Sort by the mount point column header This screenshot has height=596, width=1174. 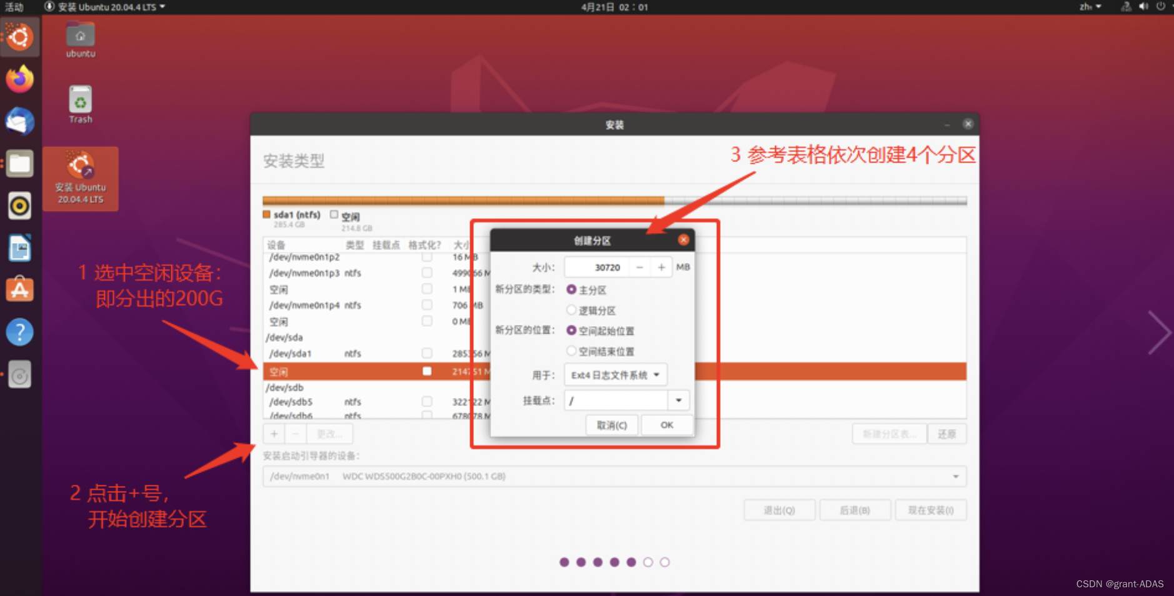tap(386, 245)
